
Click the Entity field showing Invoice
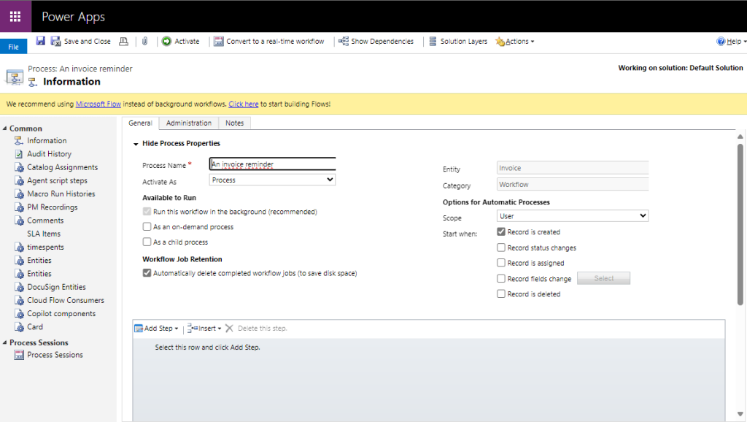[x=572, y=168]
